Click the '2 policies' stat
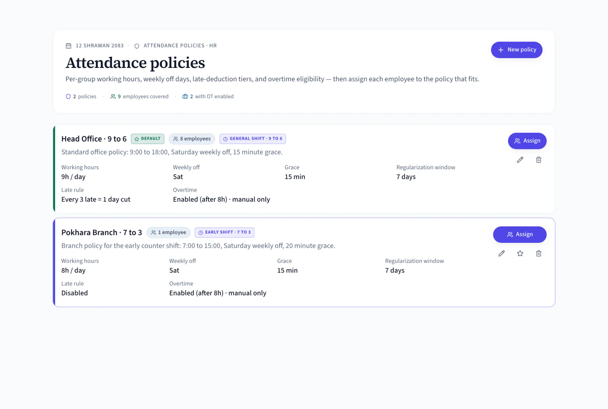Viewport: 608px width, 409px height. tap(81, 96)
